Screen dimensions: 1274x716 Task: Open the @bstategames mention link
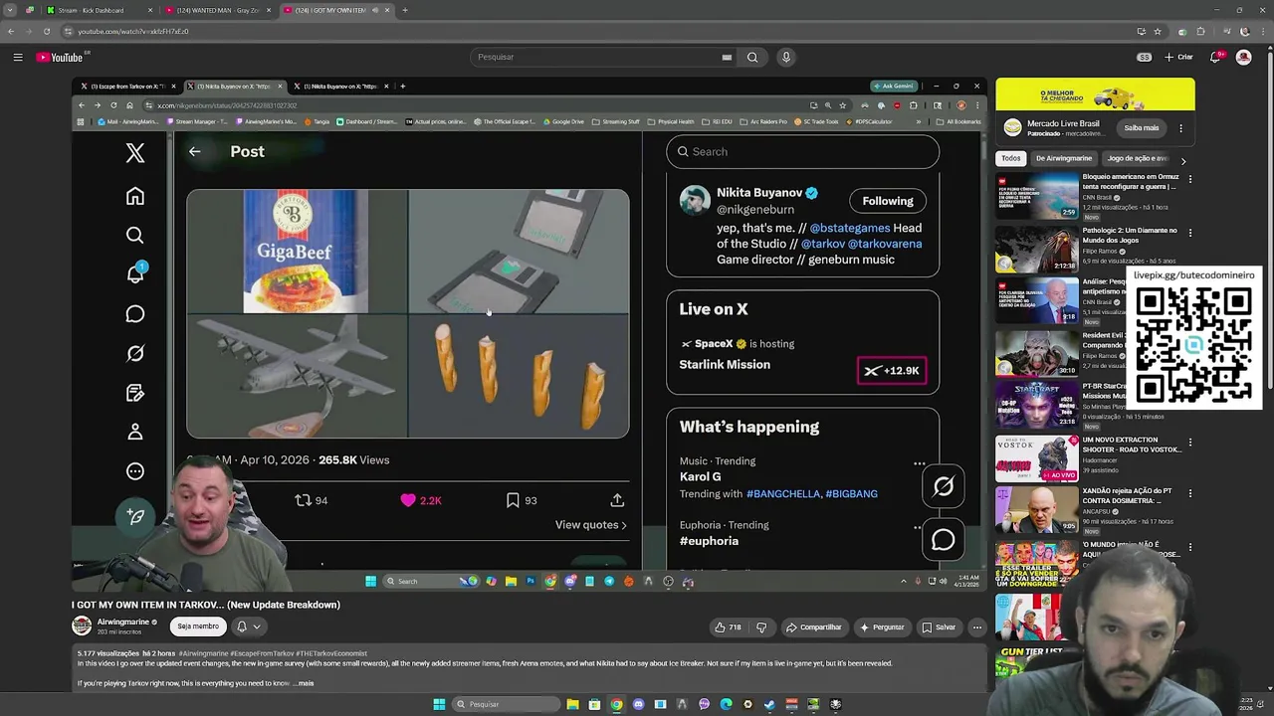click(849, 228)
